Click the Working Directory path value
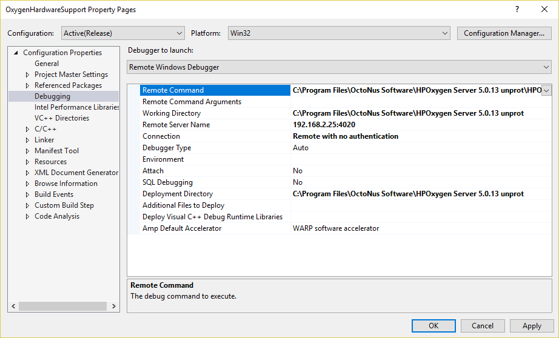 coord(408,113)
